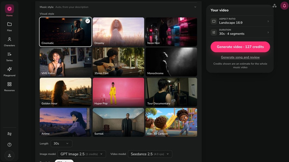Expand the Music style section chevron
Viewport: 289px width, 162px height.
[195, 7]
